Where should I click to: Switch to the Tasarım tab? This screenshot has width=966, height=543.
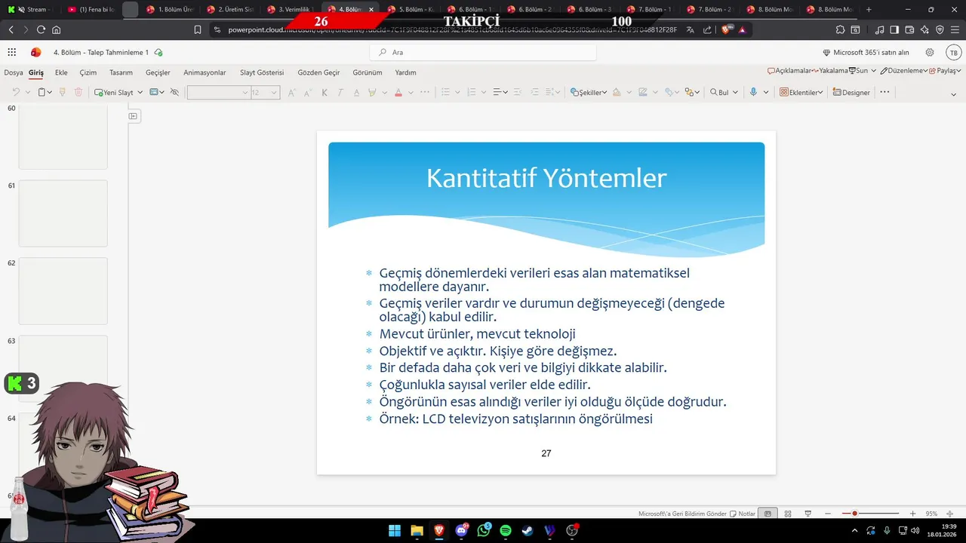click(x=121, y=72)
